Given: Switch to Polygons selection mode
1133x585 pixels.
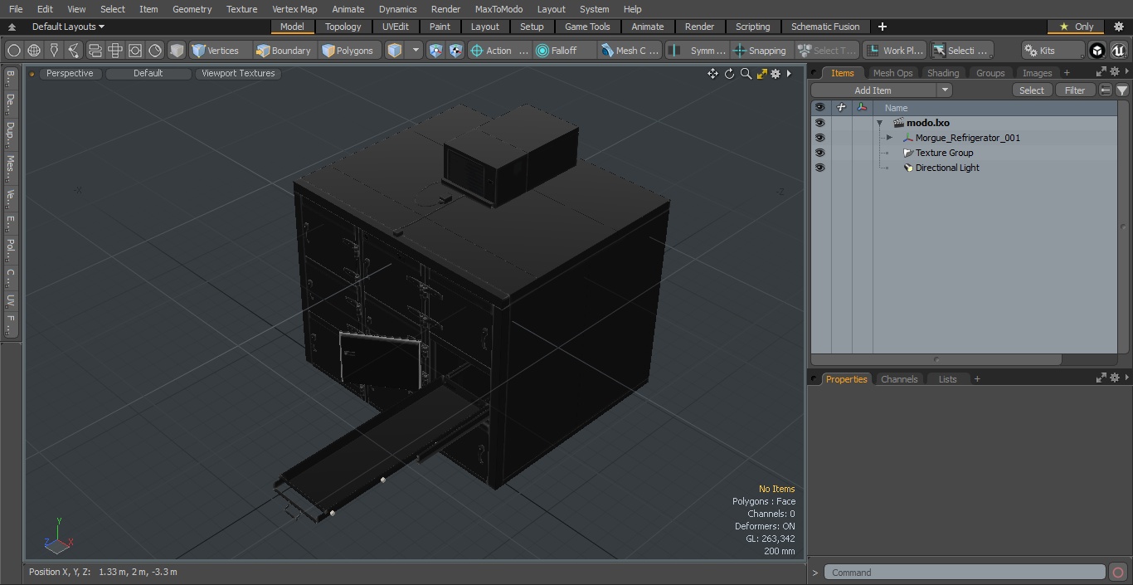Looking at the screenshot, I should pos(349,51).
